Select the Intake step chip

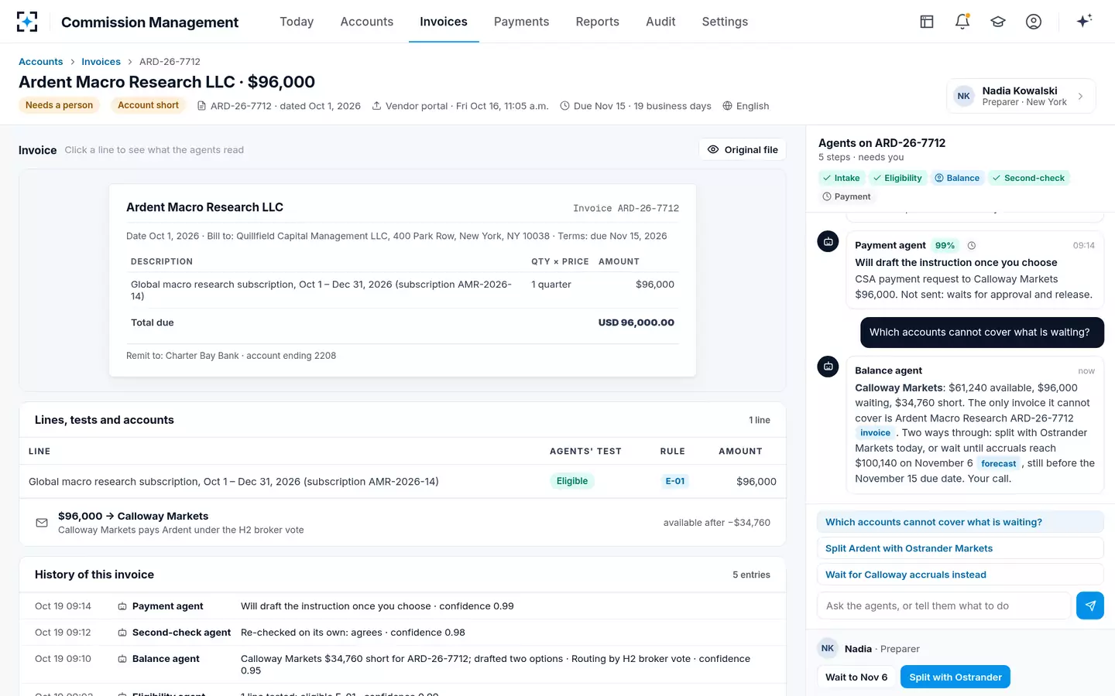tap(842, 178)
